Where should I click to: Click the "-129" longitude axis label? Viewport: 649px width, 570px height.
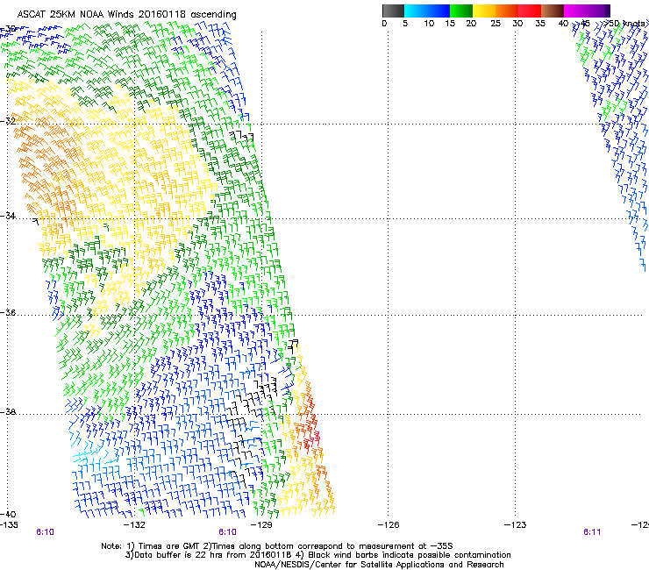point(261,525)
